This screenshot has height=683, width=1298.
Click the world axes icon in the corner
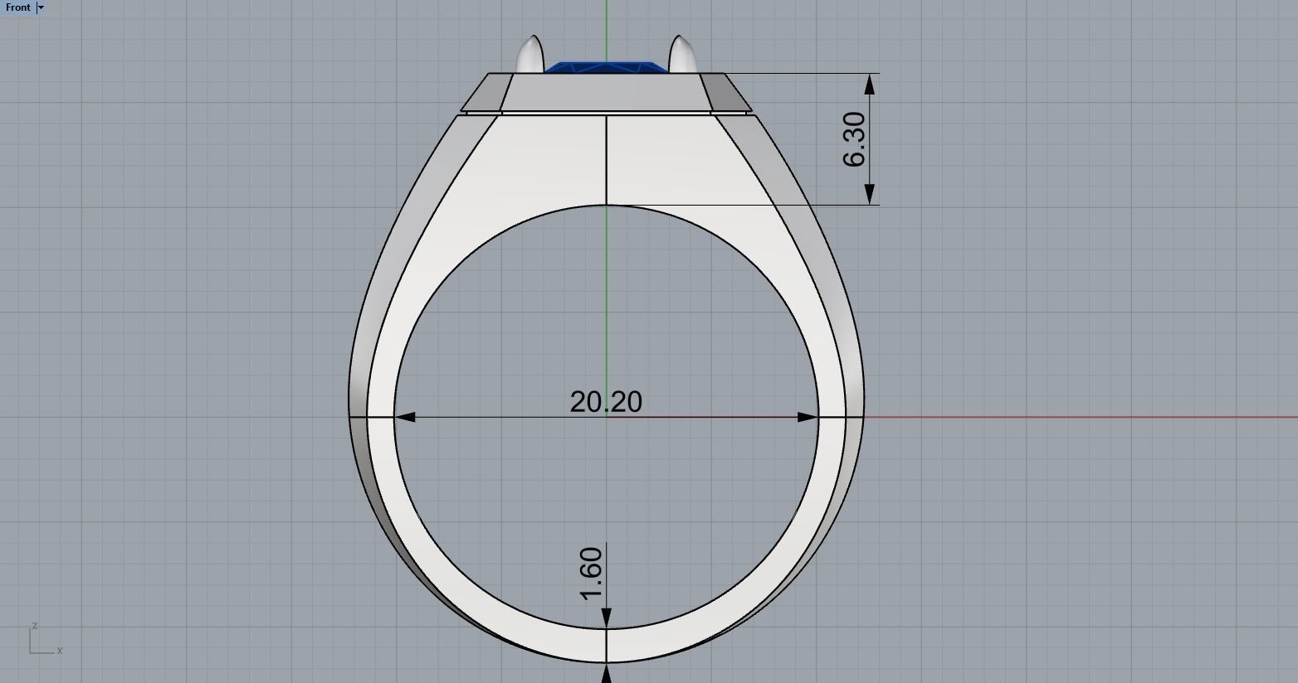click(x=46, y=638)
